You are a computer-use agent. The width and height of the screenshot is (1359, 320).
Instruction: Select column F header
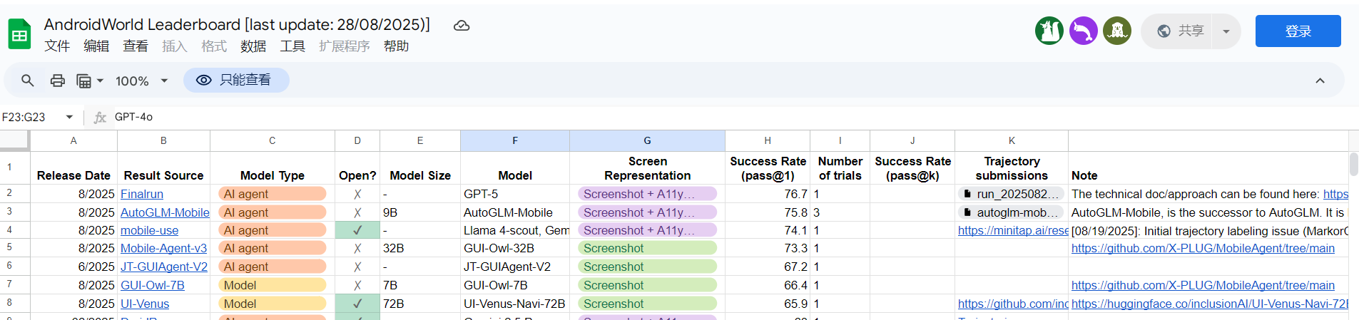click(515, 140)
